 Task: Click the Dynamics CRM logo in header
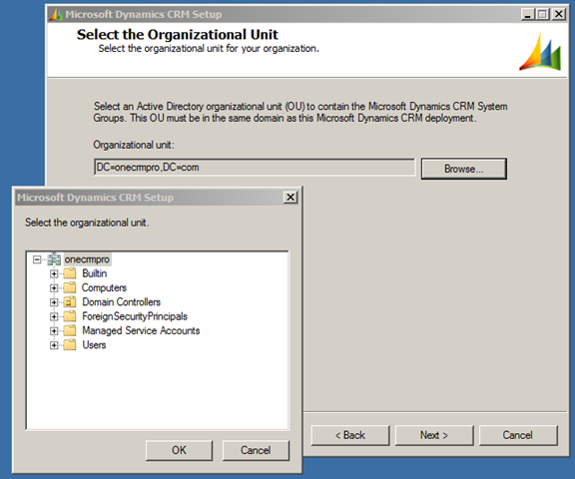tap(540, 52)
